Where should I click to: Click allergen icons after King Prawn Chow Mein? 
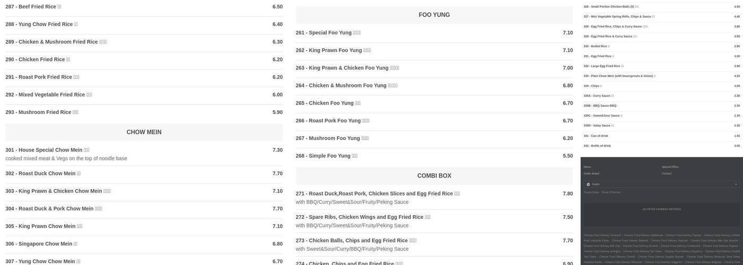pyautogui.click(x=80, y=226)
